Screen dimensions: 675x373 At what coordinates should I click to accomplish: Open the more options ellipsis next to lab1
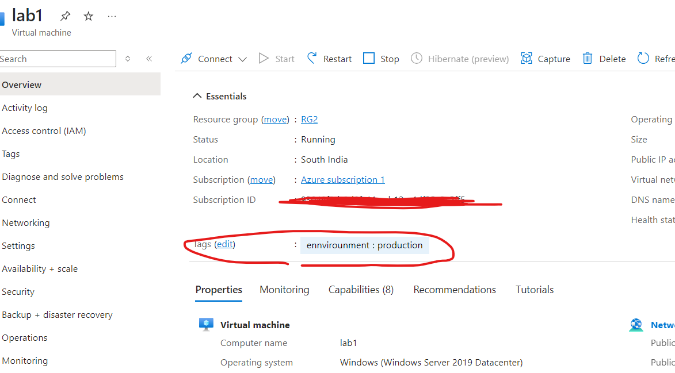click(112, 16)
